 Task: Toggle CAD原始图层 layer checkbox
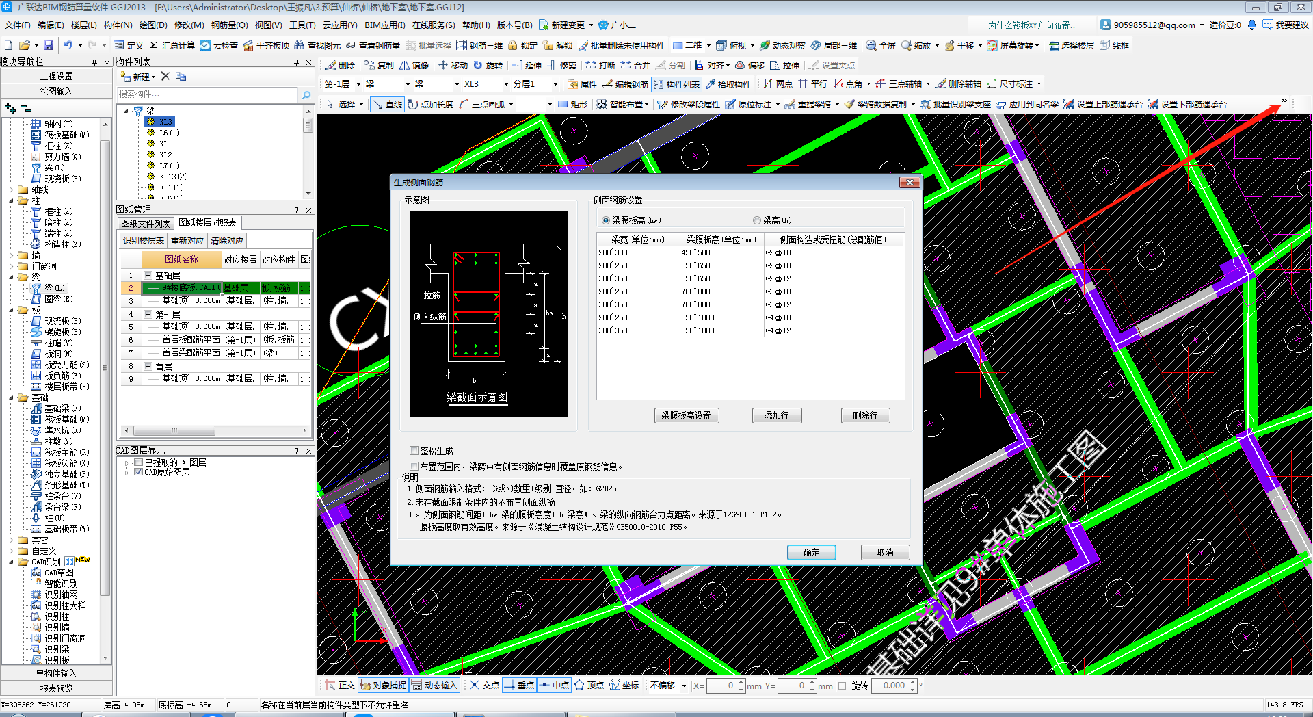tap(139, 472)
